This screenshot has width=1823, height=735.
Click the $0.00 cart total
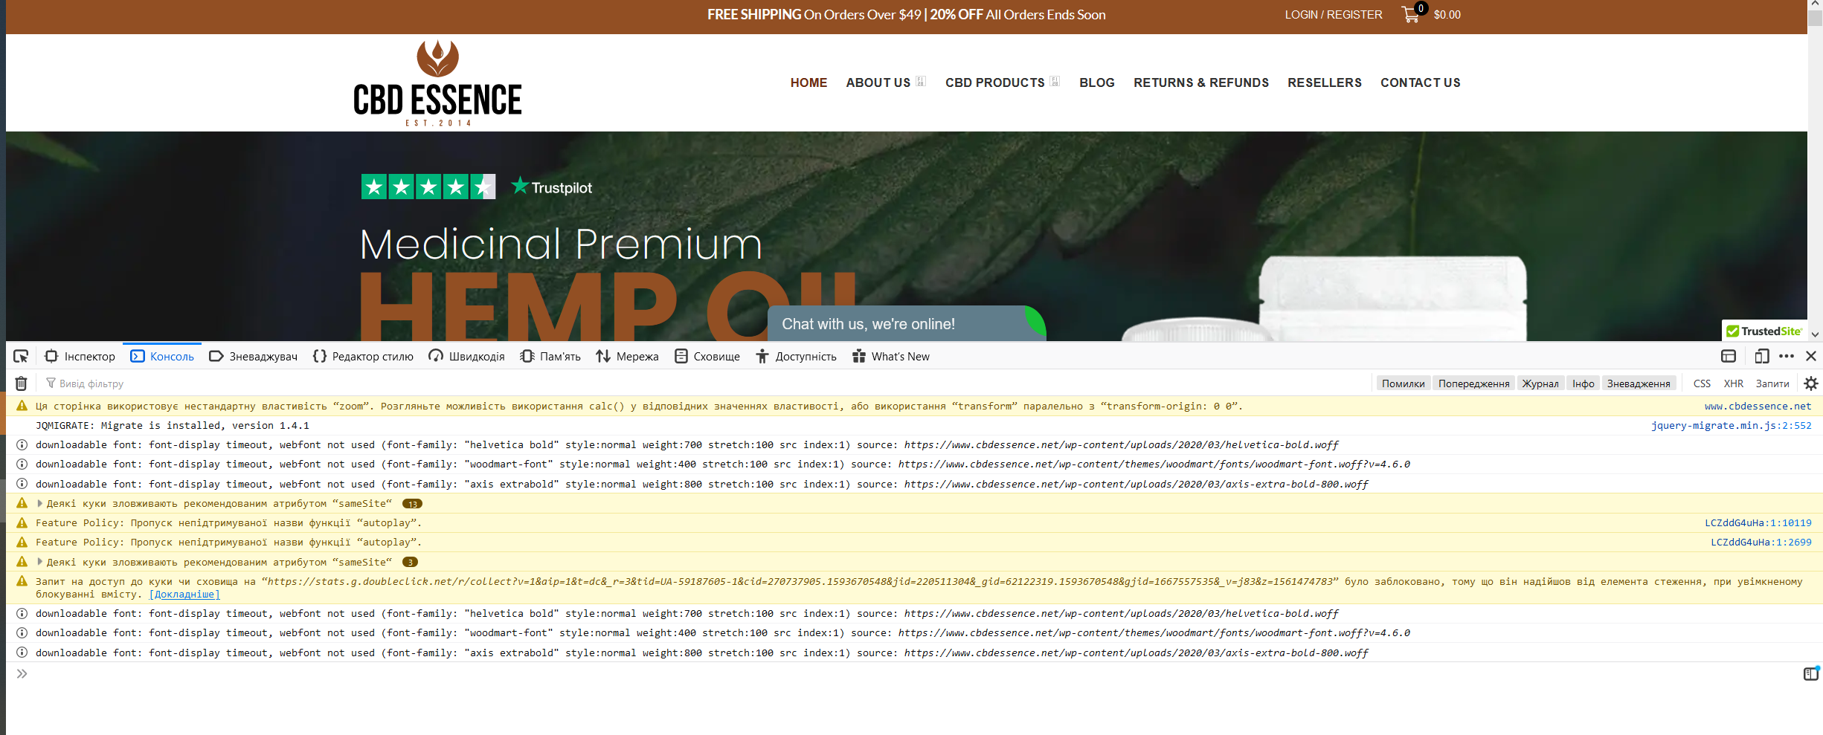[1447, 15]
